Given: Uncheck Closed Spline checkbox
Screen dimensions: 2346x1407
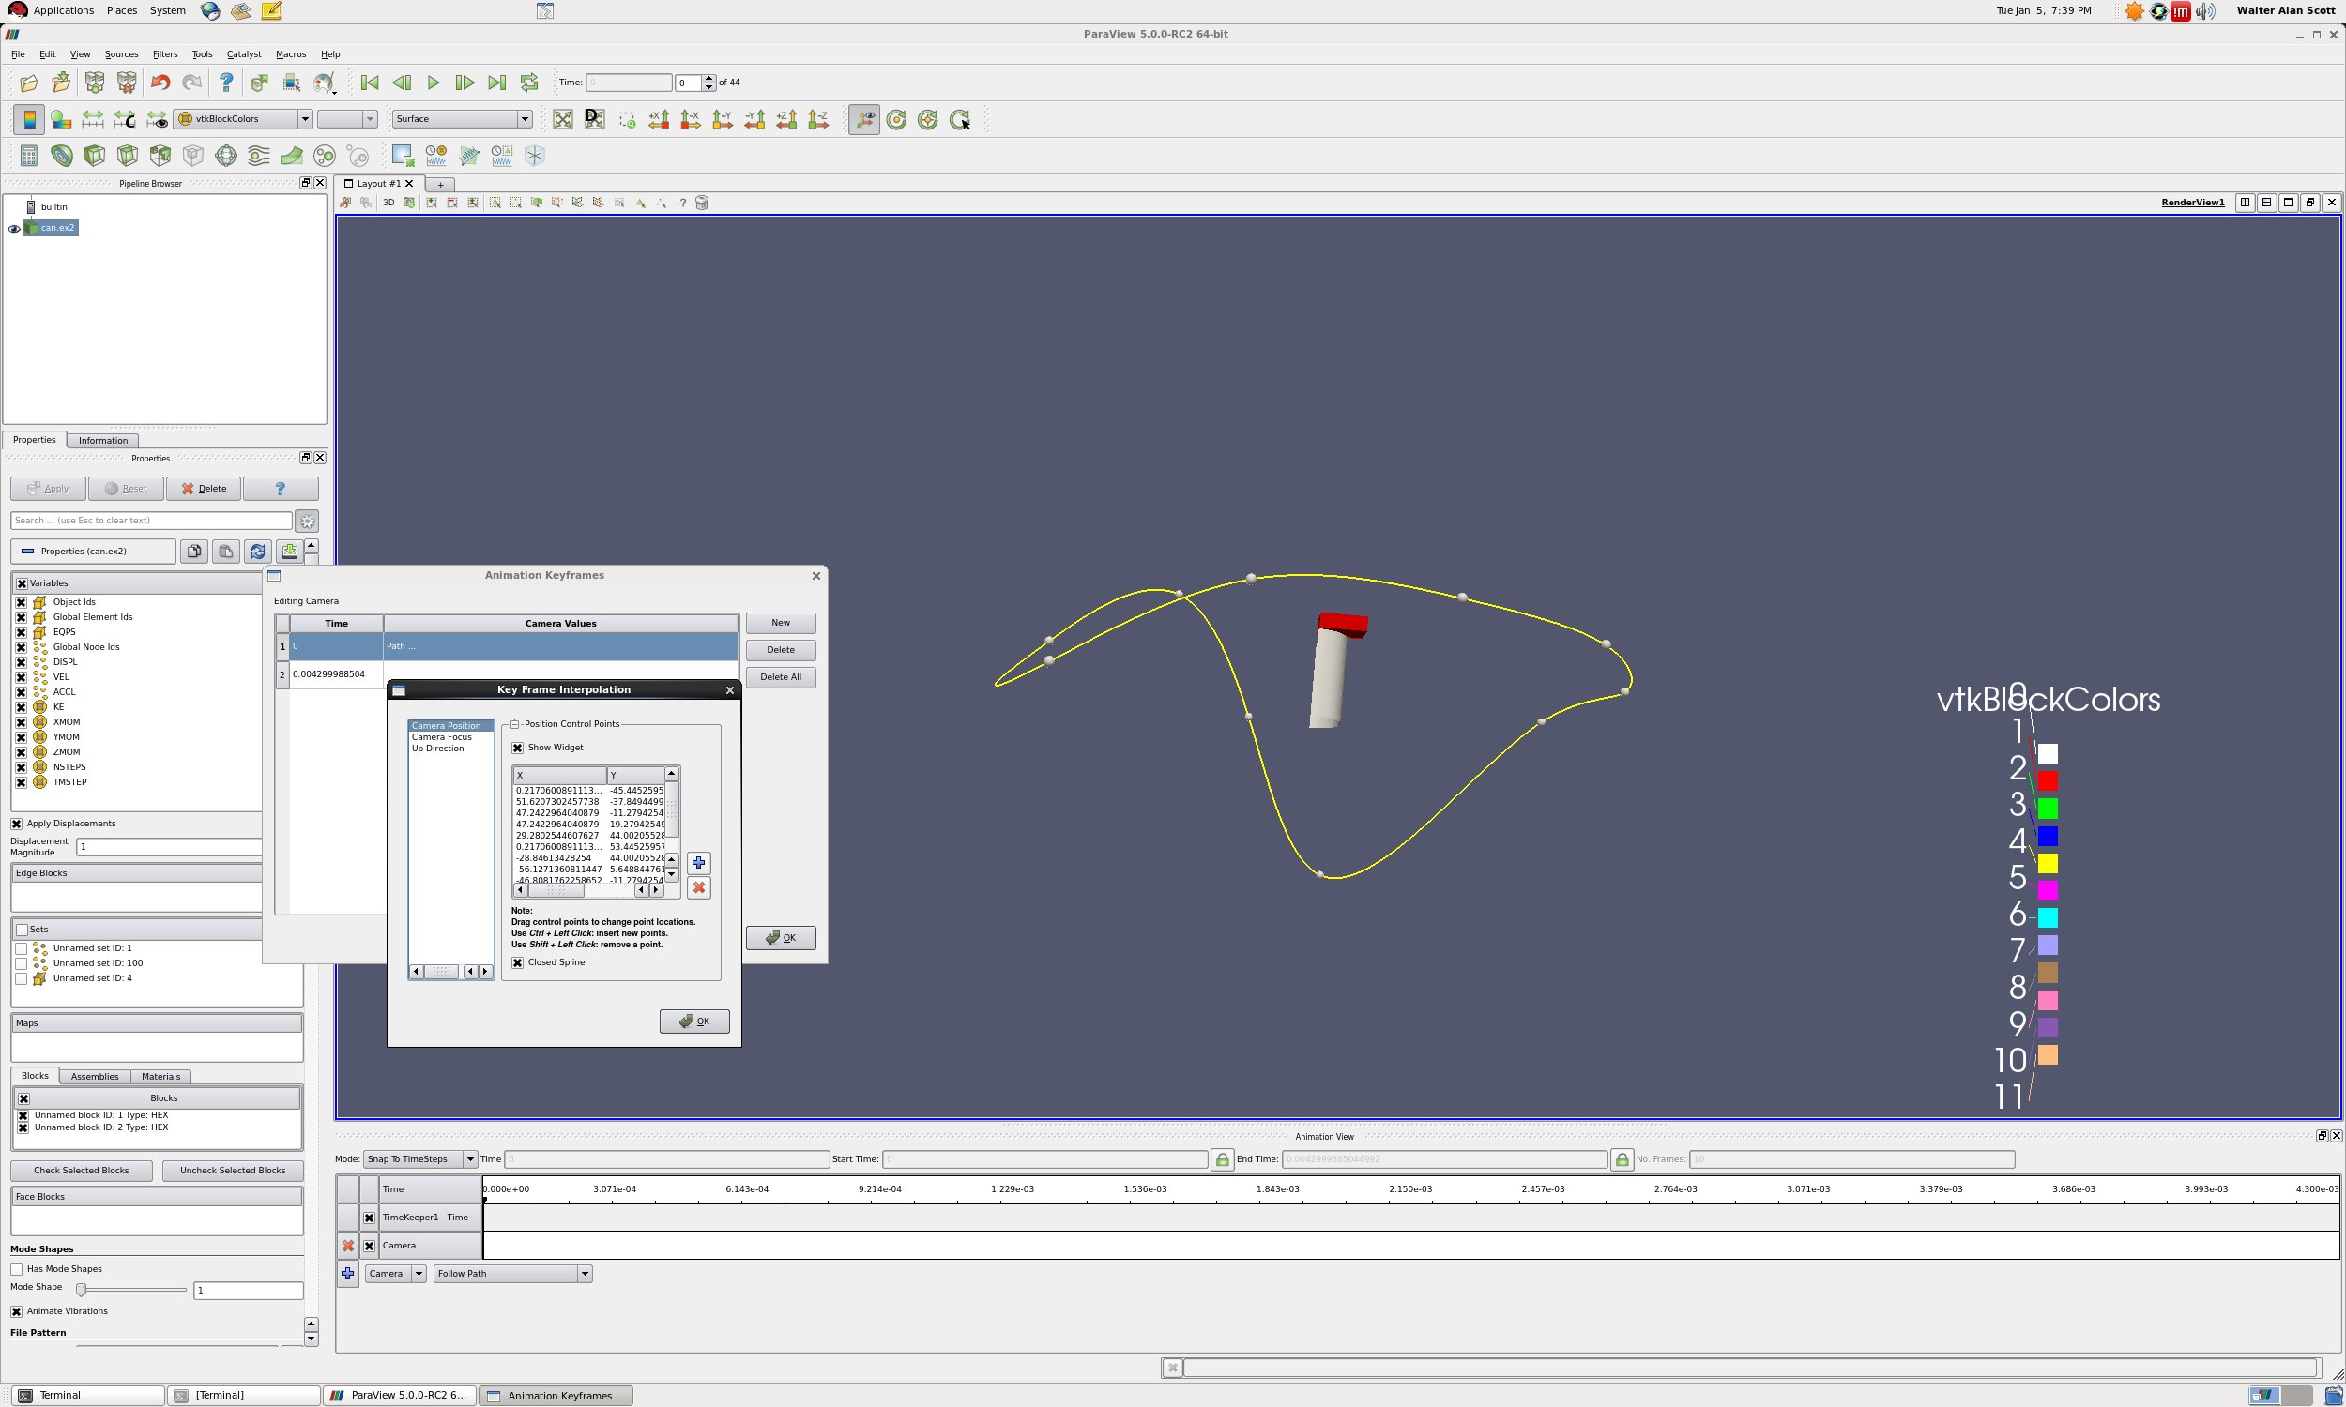Looking at the screenshot, I should click(x=518, y=962).
